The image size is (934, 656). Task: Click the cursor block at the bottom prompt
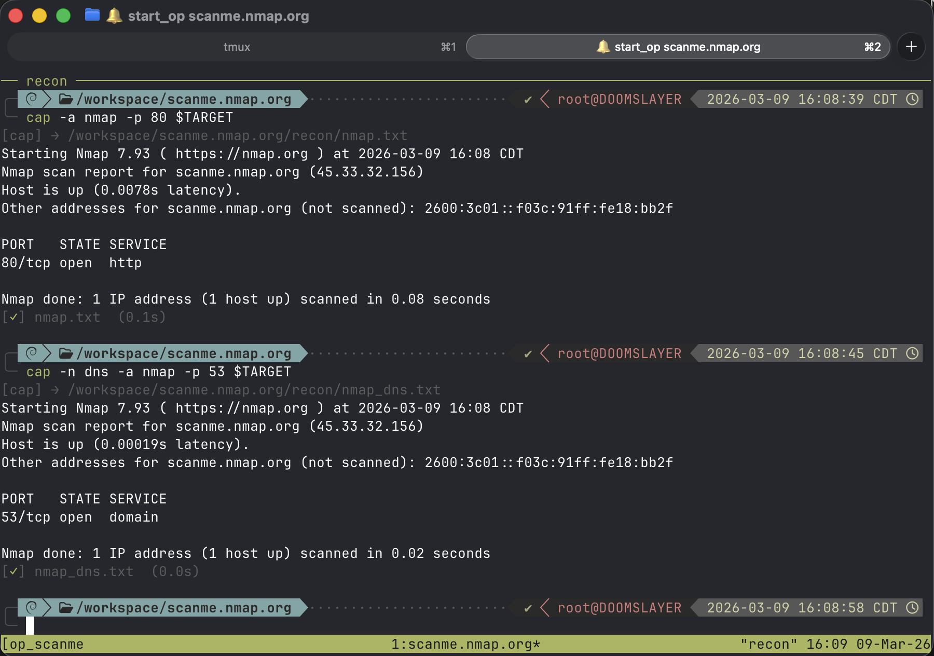(30, 625)
